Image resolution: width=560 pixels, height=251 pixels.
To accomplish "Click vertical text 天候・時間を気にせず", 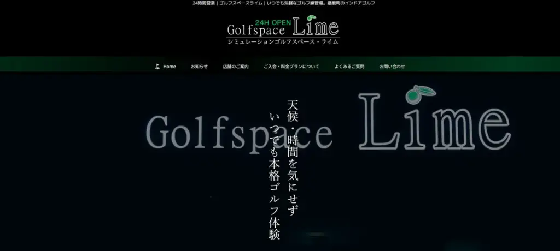I will pos(293,158).
